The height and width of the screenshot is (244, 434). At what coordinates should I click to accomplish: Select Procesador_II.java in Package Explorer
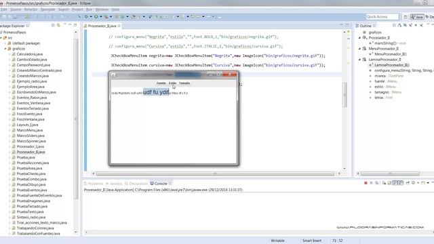coord(31,152)
